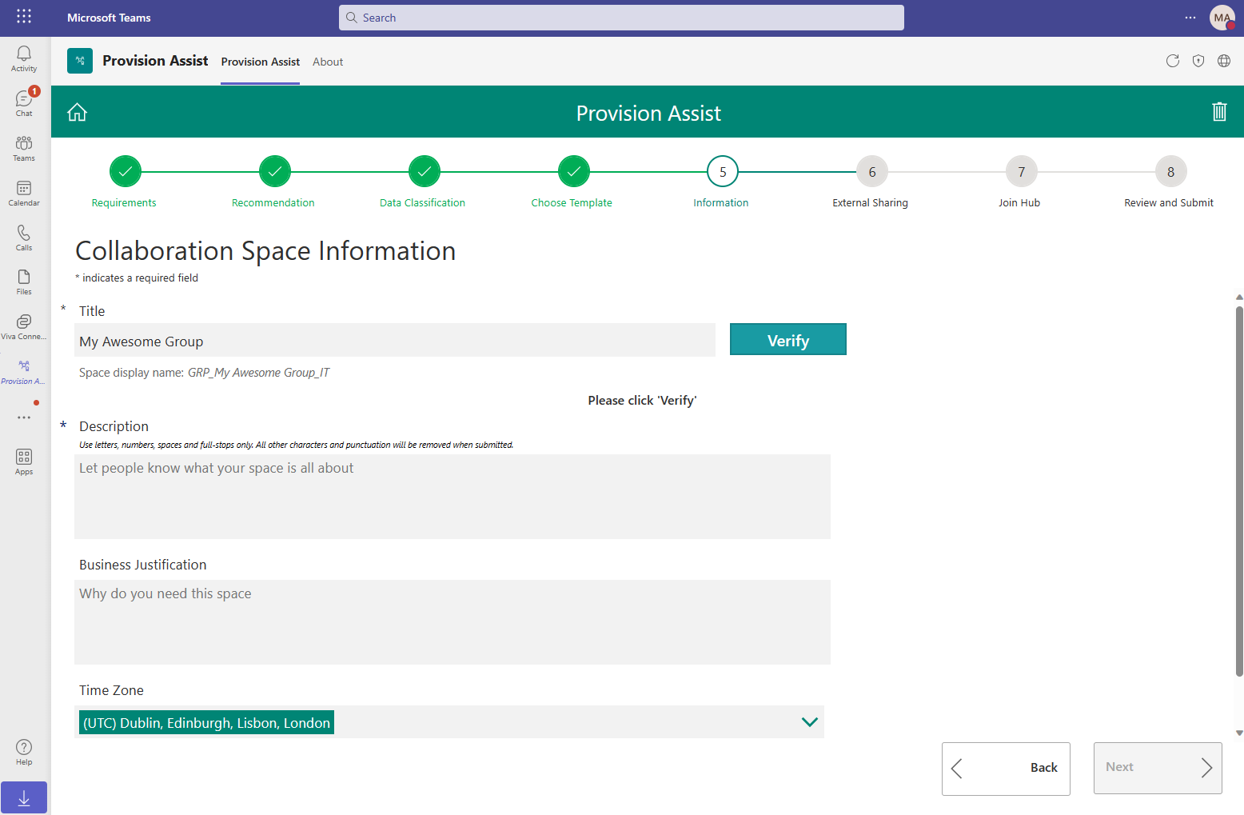Go Back to previous step
The height and width of the screenshot is (815, 1244).
[1006, 769]
